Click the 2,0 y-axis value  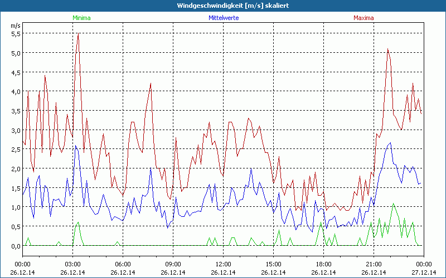pyautogui.click(x=16, y=169)
